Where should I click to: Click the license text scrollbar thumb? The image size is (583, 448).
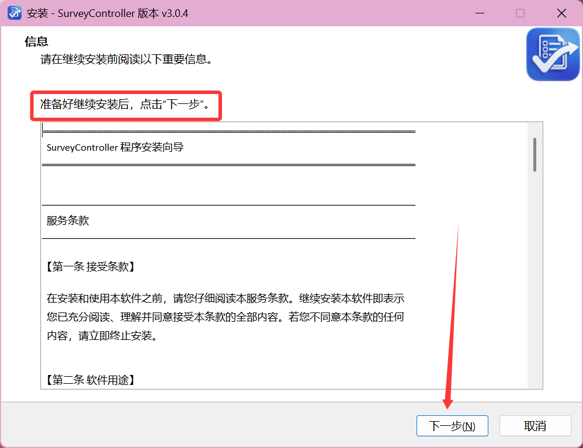(x=535, y=155)
